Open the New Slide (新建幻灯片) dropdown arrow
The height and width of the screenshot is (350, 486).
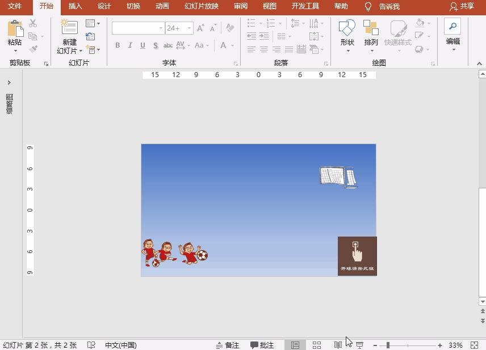coord(81,50)
